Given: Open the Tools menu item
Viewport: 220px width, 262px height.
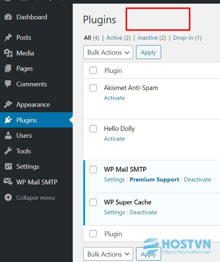Looking at the screenshot, I should 24,151.
